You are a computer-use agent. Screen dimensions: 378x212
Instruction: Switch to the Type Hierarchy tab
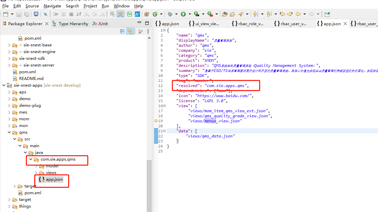(x=73, y=24)
